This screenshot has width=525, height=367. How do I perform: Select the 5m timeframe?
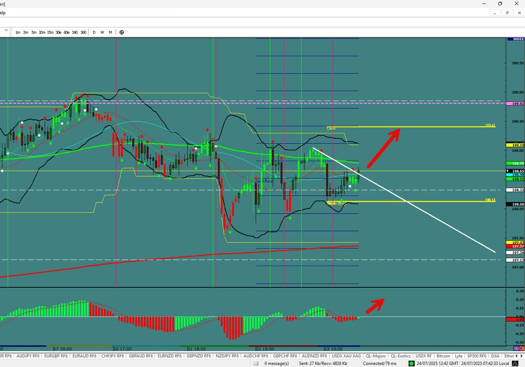pos(33,32)
